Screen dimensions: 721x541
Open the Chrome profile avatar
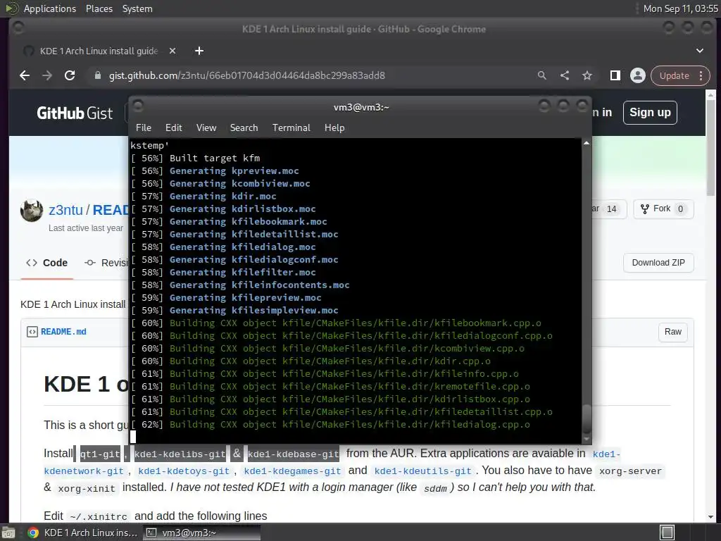tap(638, 75)
